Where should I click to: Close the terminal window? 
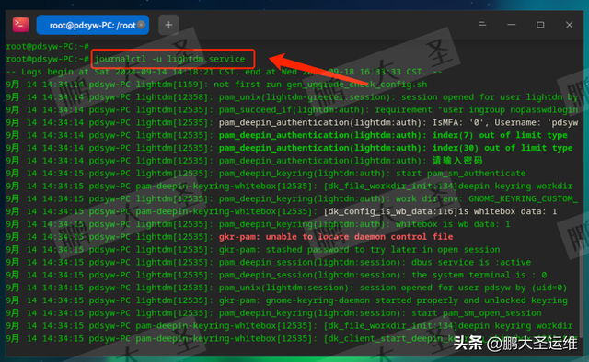569,25
